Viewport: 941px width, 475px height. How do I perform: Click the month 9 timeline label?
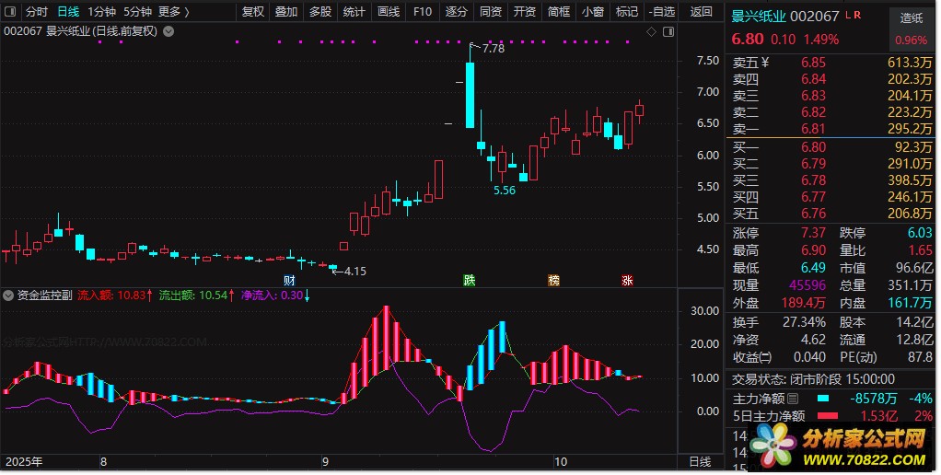pos(325,462)
